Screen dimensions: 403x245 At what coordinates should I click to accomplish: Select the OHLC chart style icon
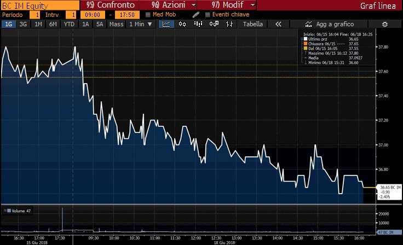click(x=229, y=24)
